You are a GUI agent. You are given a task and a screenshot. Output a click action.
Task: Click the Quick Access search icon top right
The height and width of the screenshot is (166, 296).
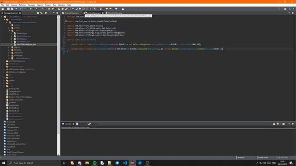coord(279,9)
